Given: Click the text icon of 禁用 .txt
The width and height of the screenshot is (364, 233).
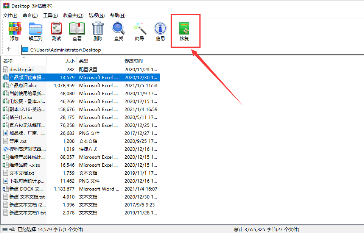Looking at the screenshot, I should (6, 141).
